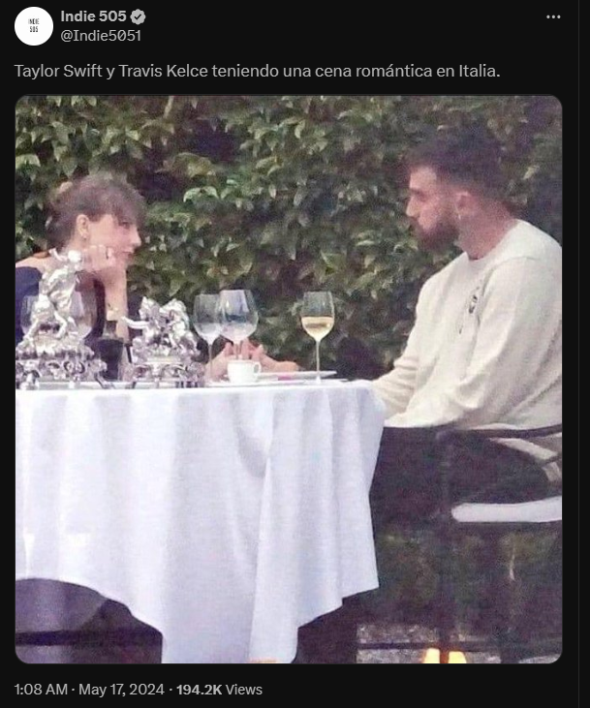590x708 pixels.
Task: Click the black chair with white cushion
Action: (502, 519)
